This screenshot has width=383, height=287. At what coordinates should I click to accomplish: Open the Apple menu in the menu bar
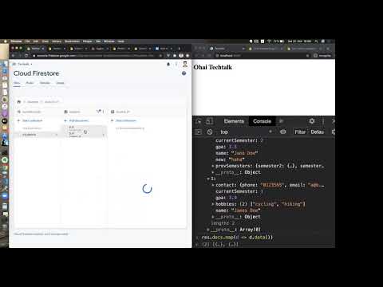5,41
